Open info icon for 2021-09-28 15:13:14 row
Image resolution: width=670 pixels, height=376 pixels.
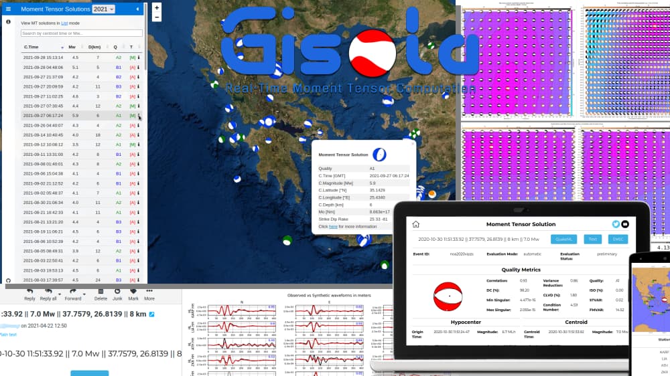click(x=139, y=57)
